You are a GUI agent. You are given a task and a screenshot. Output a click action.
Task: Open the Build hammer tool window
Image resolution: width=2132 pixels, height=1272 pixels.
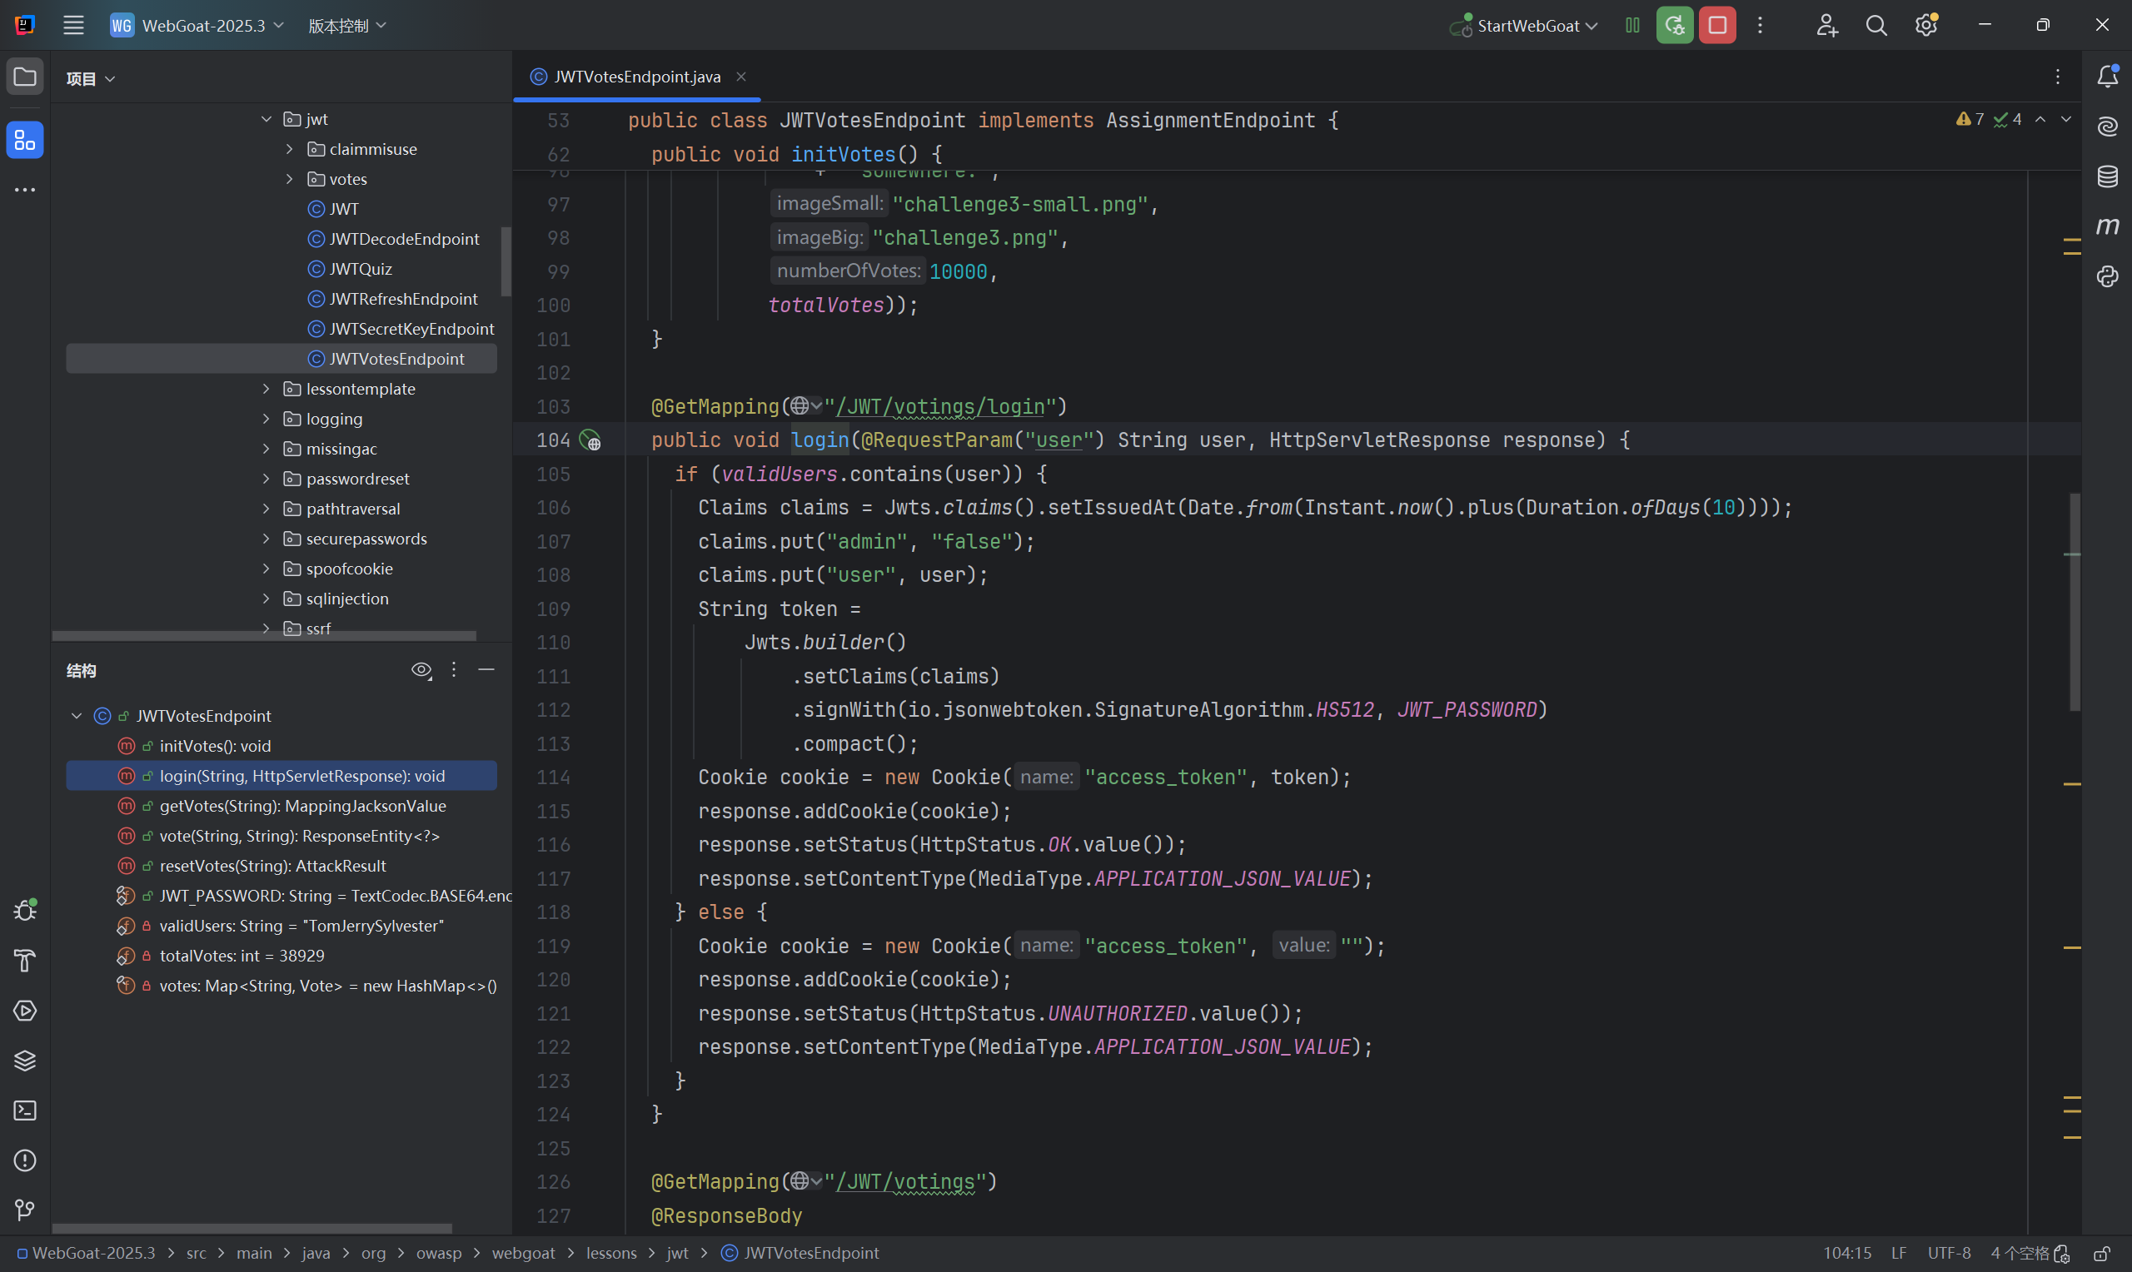click(x=25, y=961)
